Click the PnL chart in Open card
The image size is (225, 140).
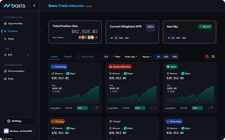[x=190, y=94]
